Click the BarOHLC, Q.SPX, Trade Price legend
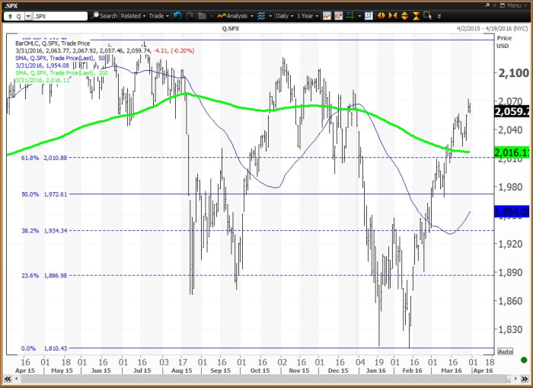The height and width of the screenshot is (388, 533). point(53,43)
